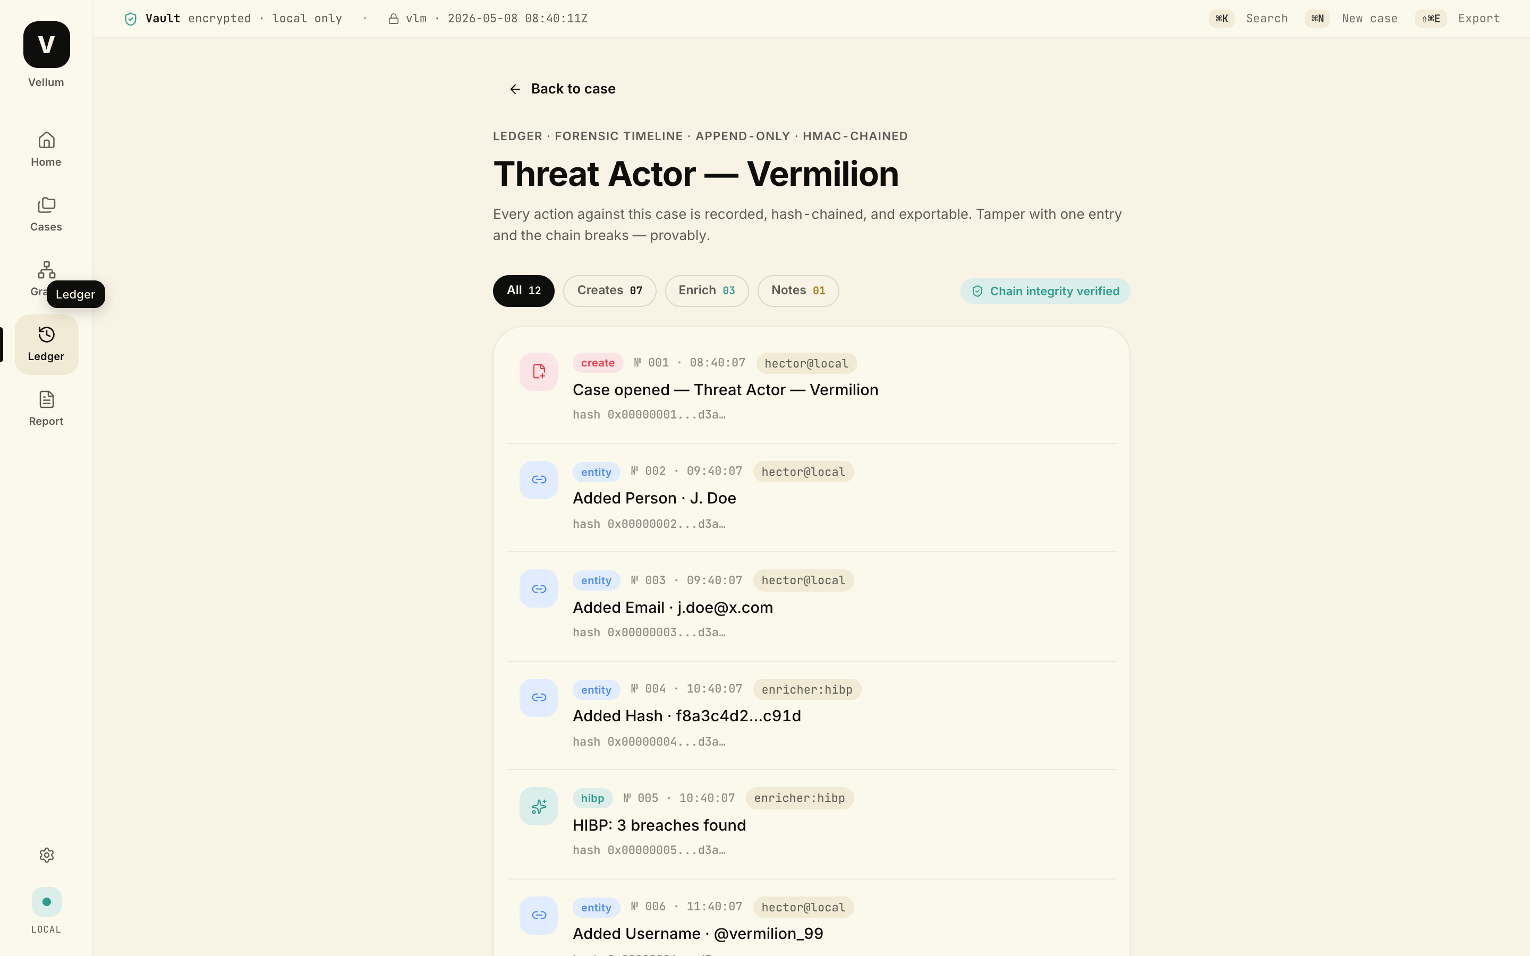Click 'Added Email · j.doe@x.com' entry title
The width and height of the screenshot is (1530, 956).
click(673, 608)
